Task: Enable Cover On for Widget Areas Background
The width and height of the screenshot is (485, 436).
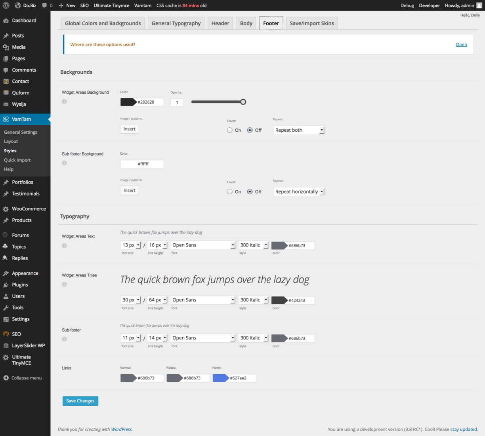Action: click(230, 130)
